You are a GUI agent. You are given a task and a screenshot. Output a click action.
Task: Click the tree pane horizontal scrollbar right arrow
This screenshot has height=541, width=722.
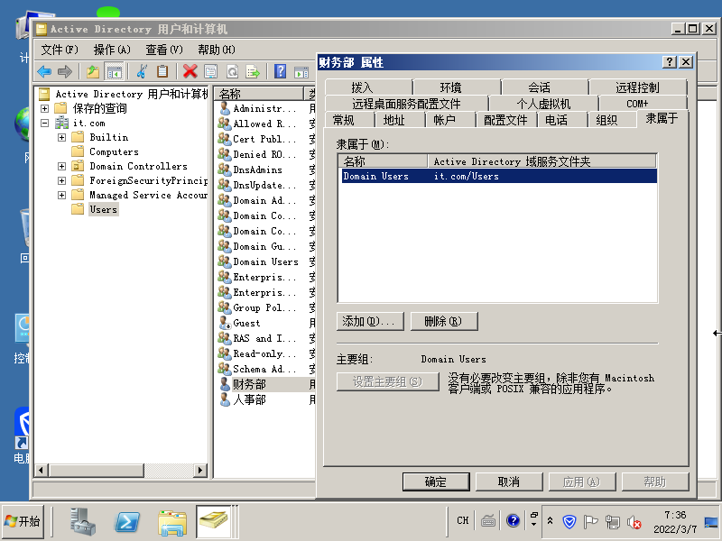(x=199, y=470)
